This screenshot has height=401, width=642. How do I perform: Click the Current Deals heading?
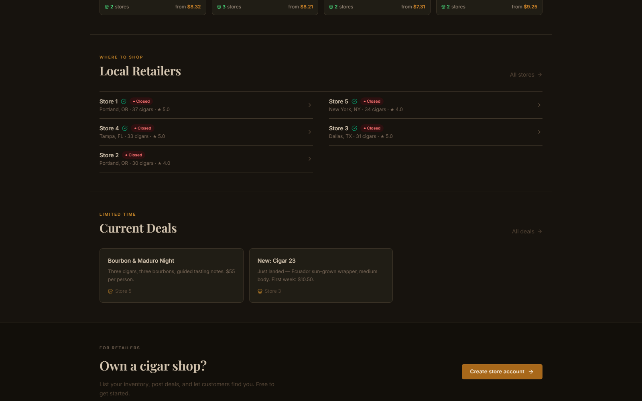pyautogui.click(x=138, y=228)
